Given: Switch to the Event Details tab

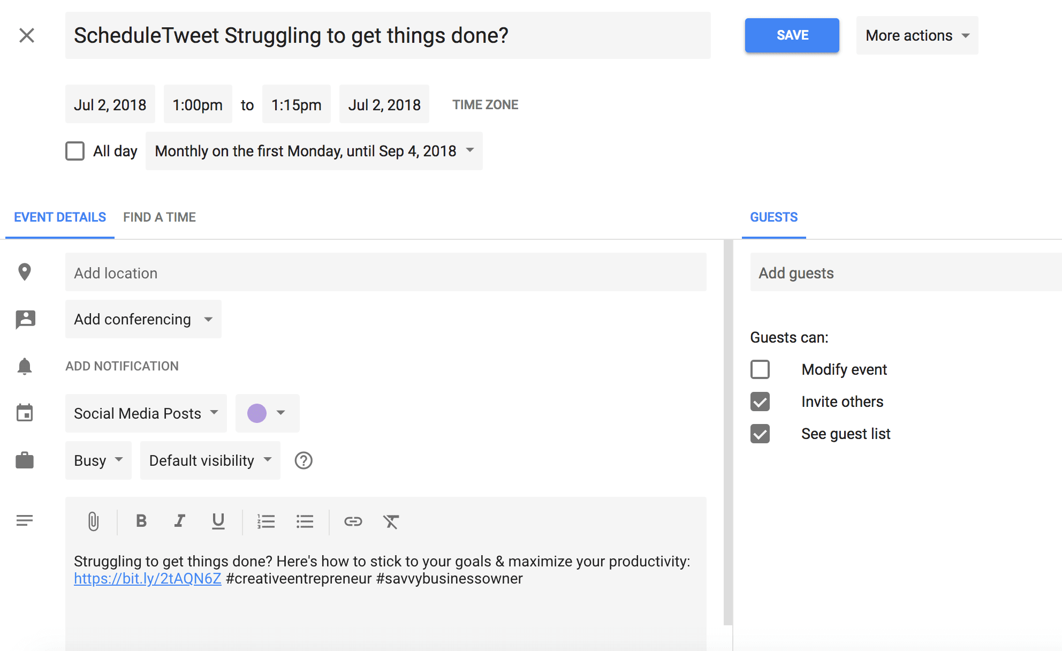Looking at the screenshot, I should (x=60, y=217).
